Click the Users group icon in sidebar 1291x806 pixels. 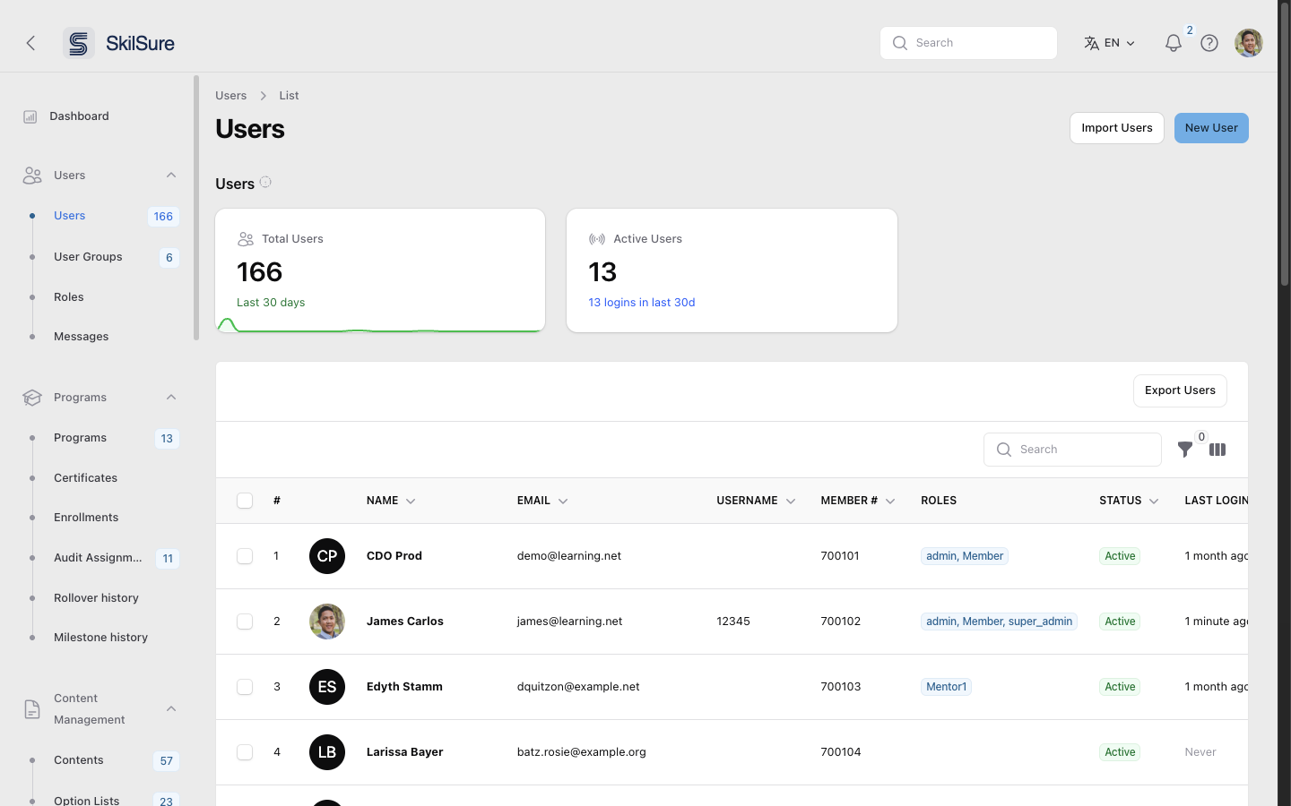pyautogui.click(x=32, y=176)
